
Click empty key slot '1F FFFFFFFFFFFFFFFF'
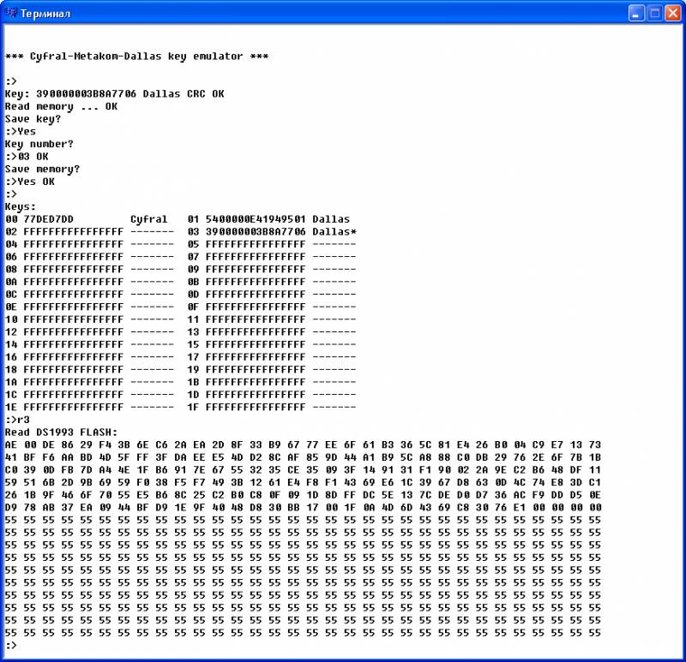[x=246, y=408]
